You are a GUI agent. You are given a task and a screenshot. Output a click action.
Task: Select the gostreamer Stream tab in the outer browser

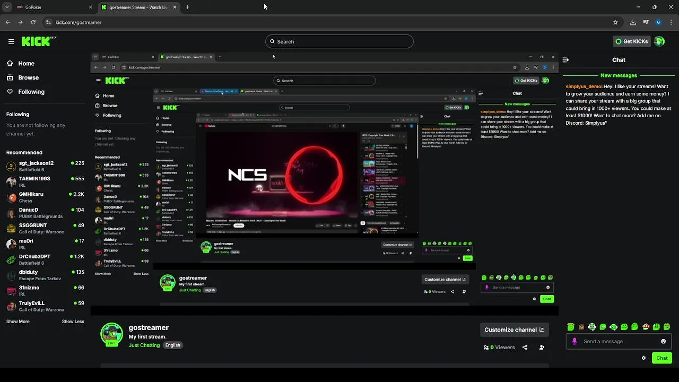coord(138,7)
